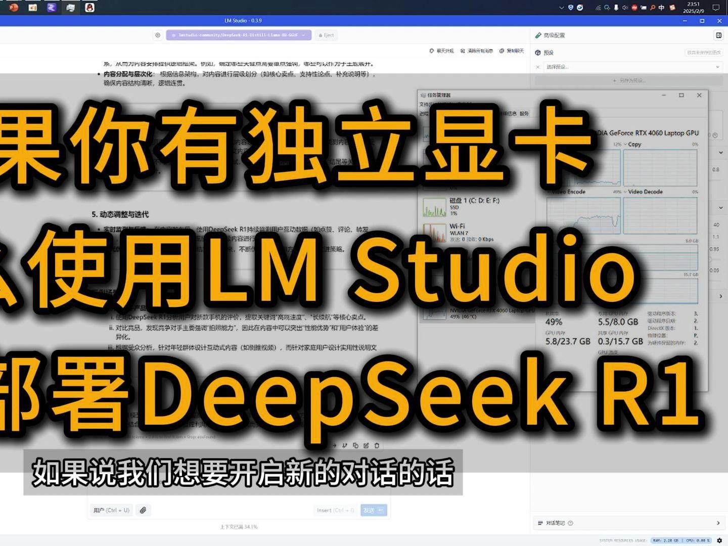Viewport: 728px width, 546px height.
Task: Eject the loaded model with Eject button
Action: coord(327,35)
